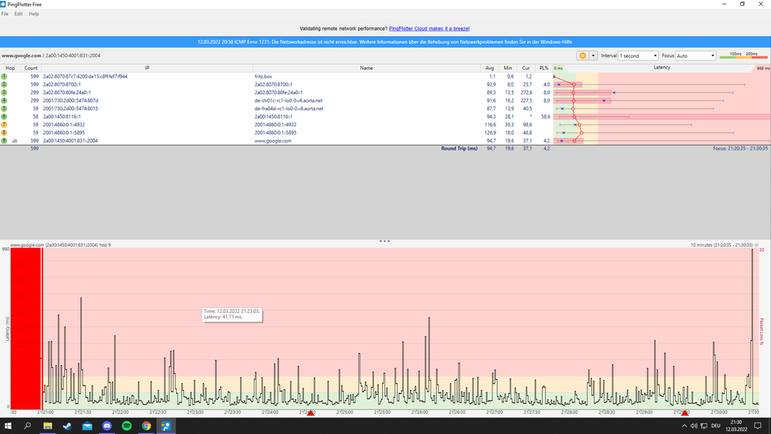The width and height of the screenshot is (771, 434).
Task: Follow the 'PingPlotter Cloud makes it a breeze!' link
Action: 429,29
